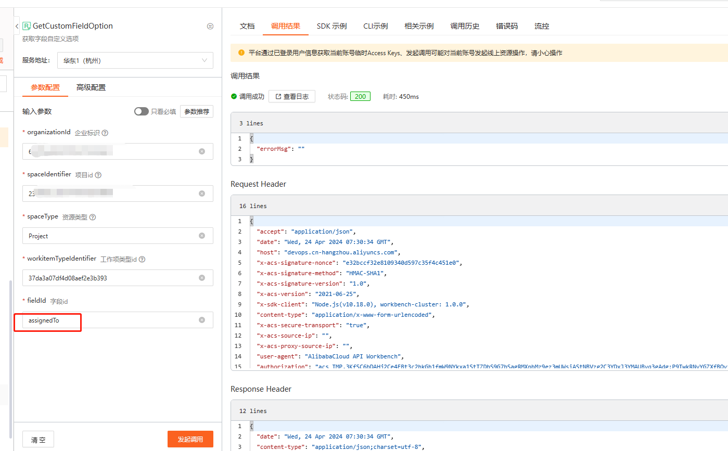Viewport: 728px width, 451px height.
Task: Open the 错误码 tab
Action: tap(507, 26)
